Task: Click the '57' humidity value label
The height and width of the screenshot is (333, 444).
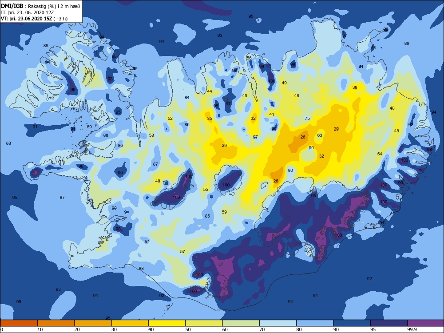Action: tap(182, 251)
